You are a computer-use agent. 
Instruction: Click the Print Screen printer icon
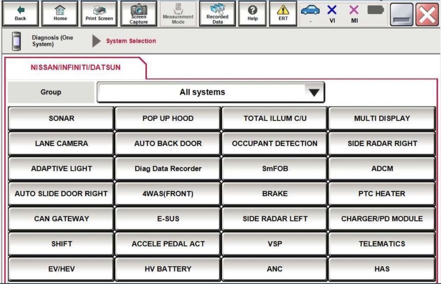pyautogui.click(x=99, y=14)
